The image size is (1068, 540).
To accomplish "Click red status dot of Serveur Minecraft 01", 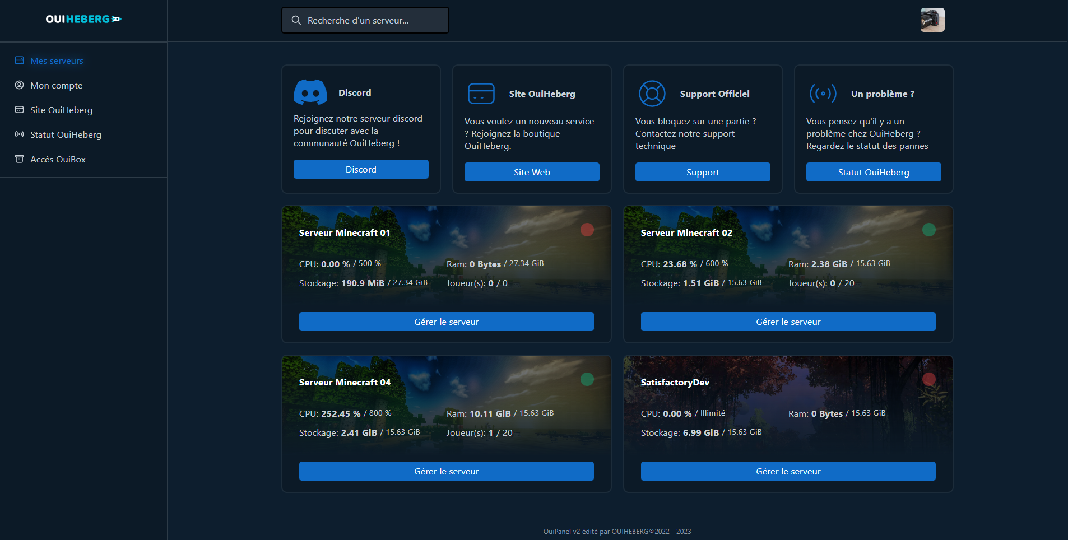I will (587, 230).
